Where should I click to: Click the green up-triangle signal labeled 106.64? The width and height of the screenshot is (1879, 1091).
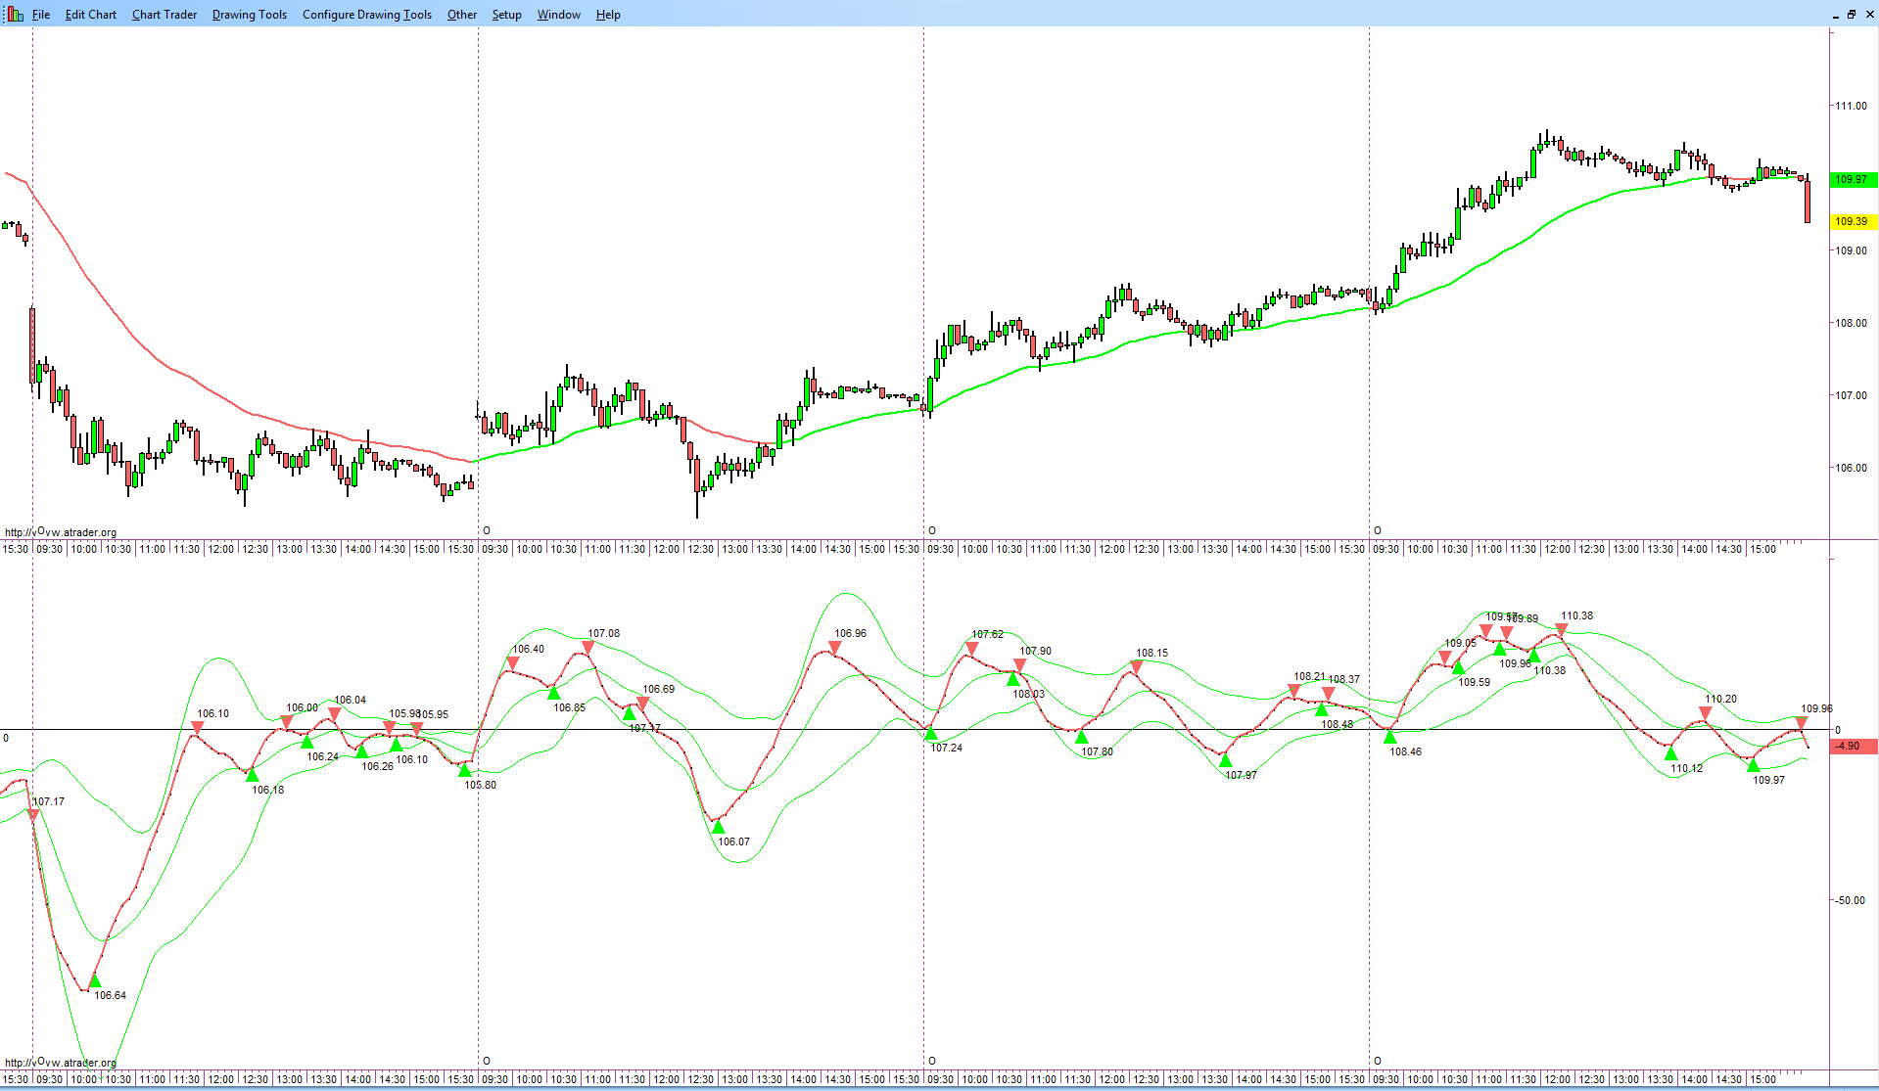[x=95, y=981]
